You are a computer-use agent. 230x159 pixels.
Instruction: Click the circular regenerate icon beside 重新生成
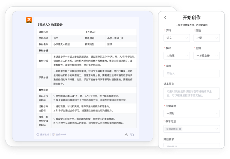click(x=38, y=134)
